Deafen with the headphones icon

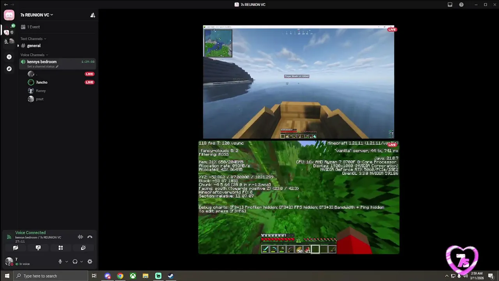[x=75, y=262]
